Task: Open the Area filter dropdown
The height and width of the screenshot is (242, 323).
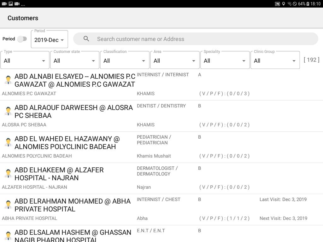Action: [175, 60]
